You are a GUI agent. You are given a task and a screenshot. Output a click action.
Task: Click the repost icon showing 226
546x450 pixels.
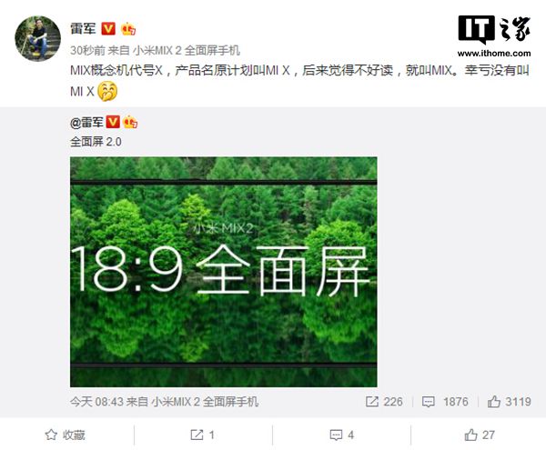[x=384, y=402]
